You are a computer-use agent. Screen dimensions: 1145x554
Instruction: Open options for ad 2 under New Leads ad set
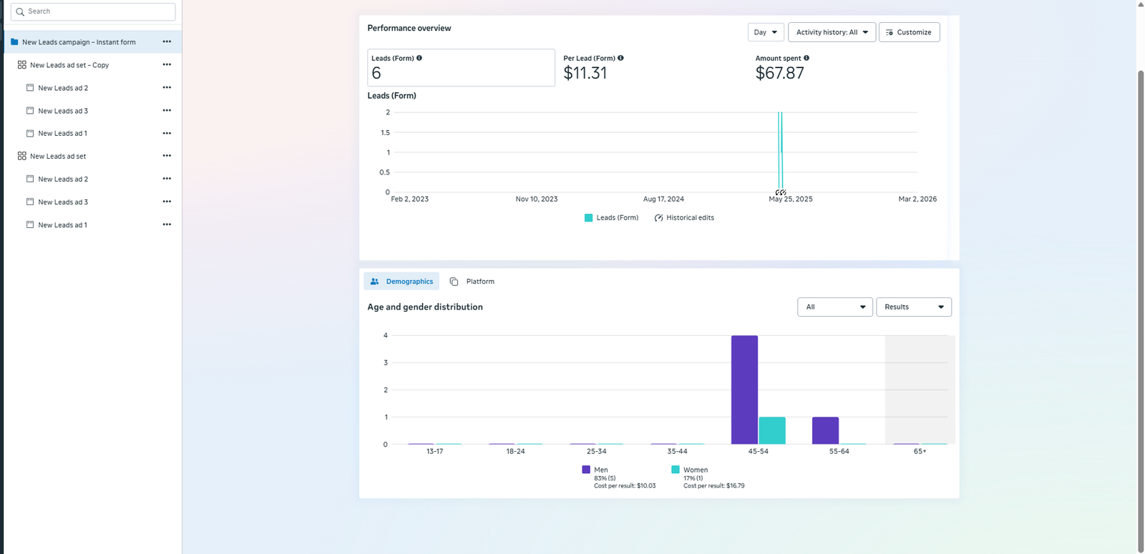(x=167, y=179)
